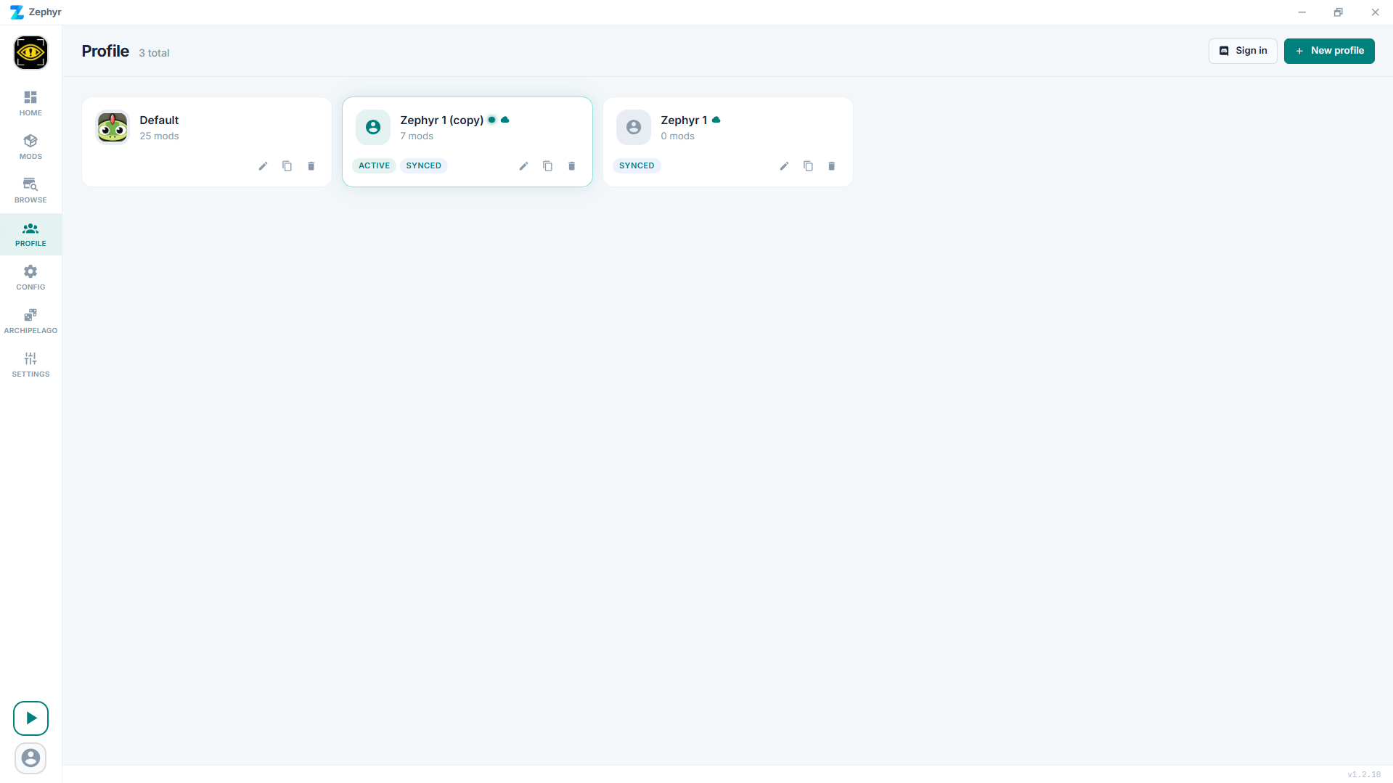Click the Sign in button

(x=1242, y=51)
